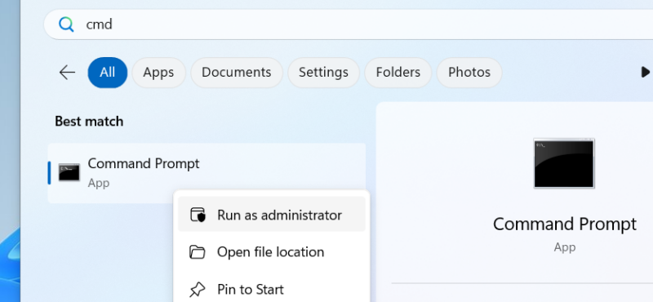Open the Command Prompt best match result
Screen dimensions: 653x302
point(207,173)
